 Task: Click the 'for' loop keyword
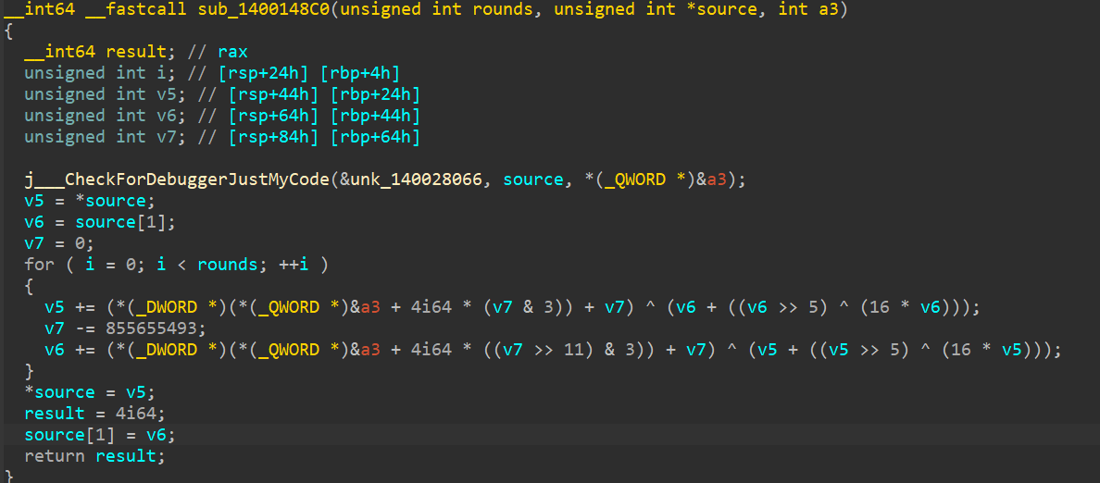39,265
